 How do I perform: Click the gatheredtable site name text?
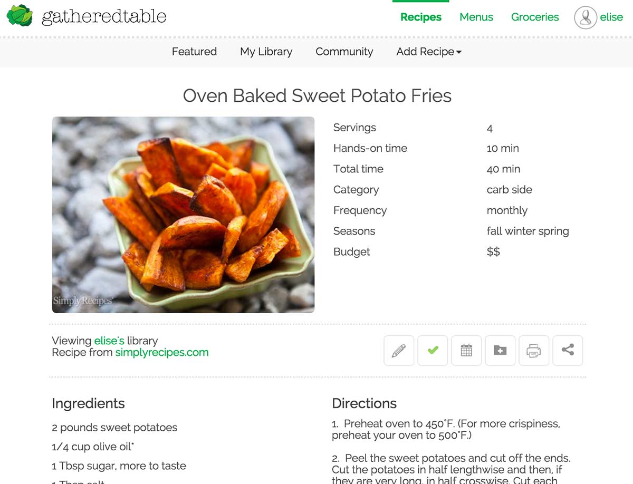[104, 17]
